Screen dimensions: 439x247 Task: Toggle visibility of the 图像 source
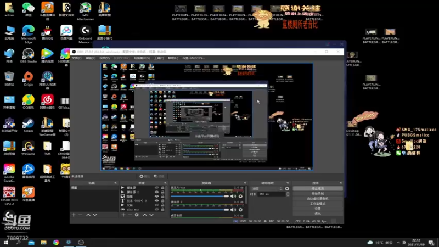click(x=156, y=197)
